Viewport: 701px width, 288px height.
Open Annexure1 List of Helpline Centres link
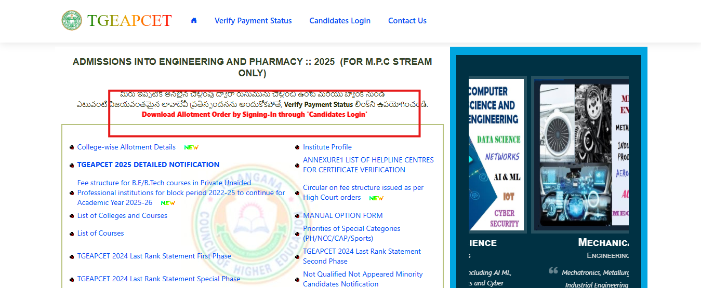368,165
